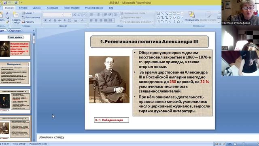The width and height of the screenshot is (259, 146).
Task: Click the Восстановить button
Action: 31,17
